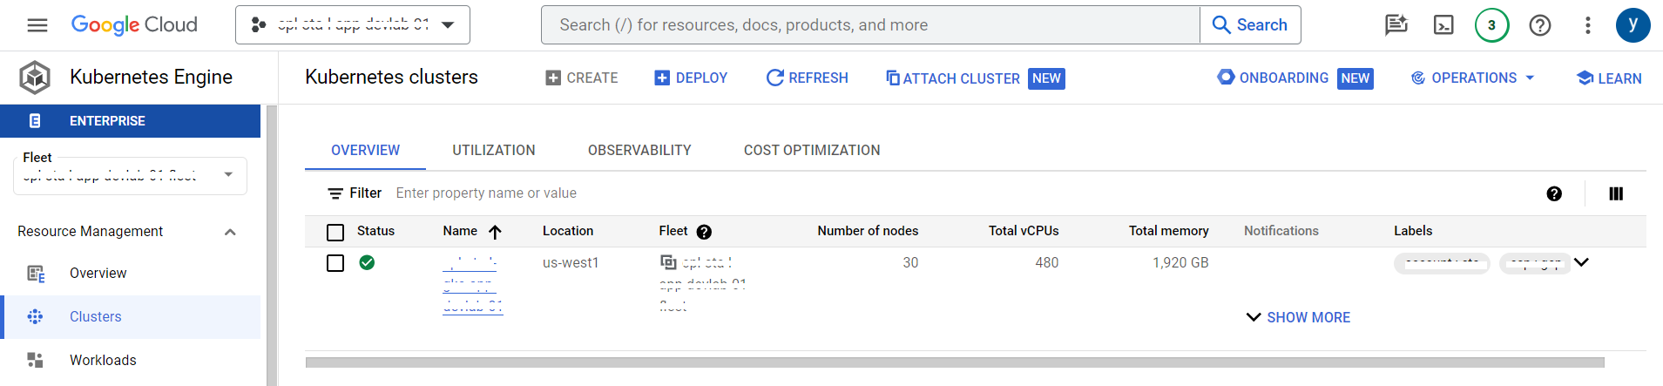The height and width of the screenshot is (386, 1663).
Task: Click the Kubernetes Engine product icon
Action: coord(35,78)
